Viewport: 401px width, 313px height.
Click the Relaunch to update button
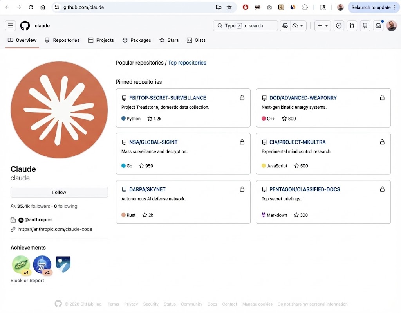point(373,7)
